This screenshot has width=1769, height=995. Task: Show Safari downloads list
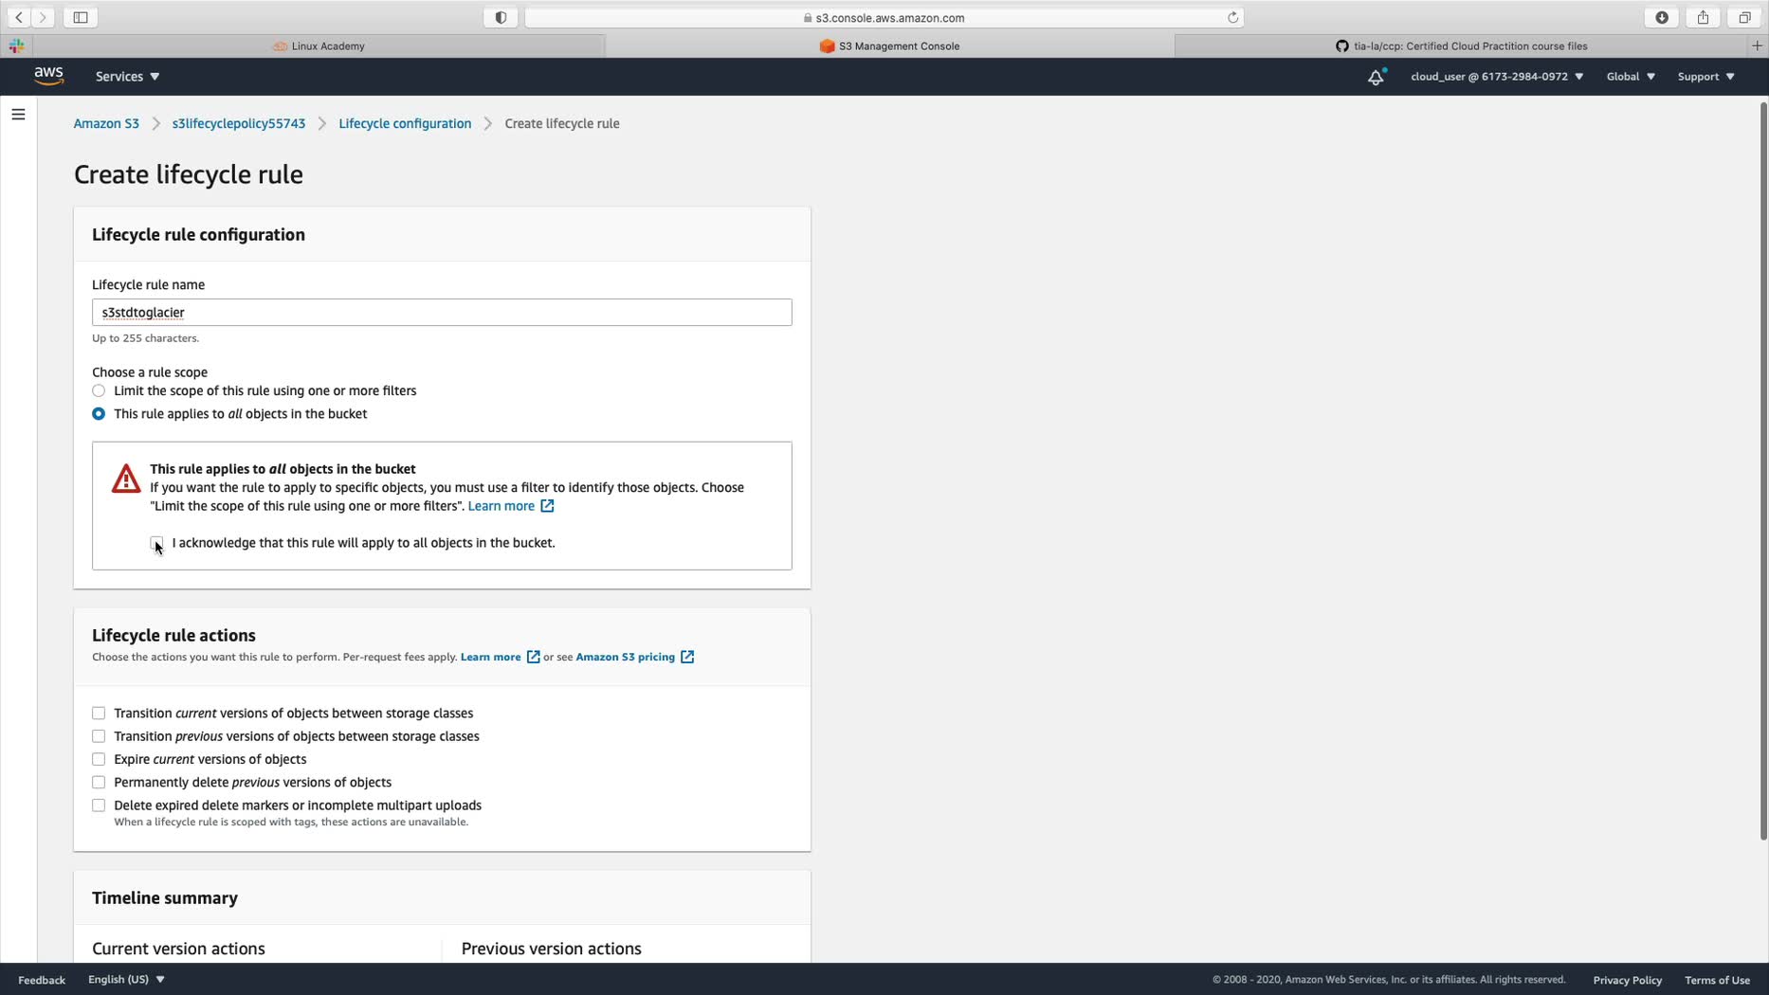coord(1662,17)
